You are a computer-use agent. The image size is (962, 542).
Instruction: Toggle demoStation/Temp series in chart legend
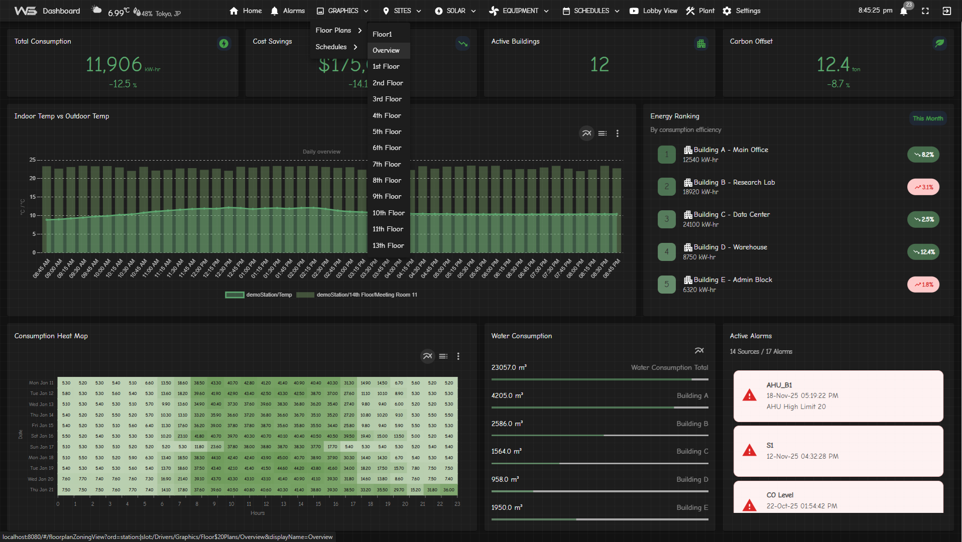[259, 295]
